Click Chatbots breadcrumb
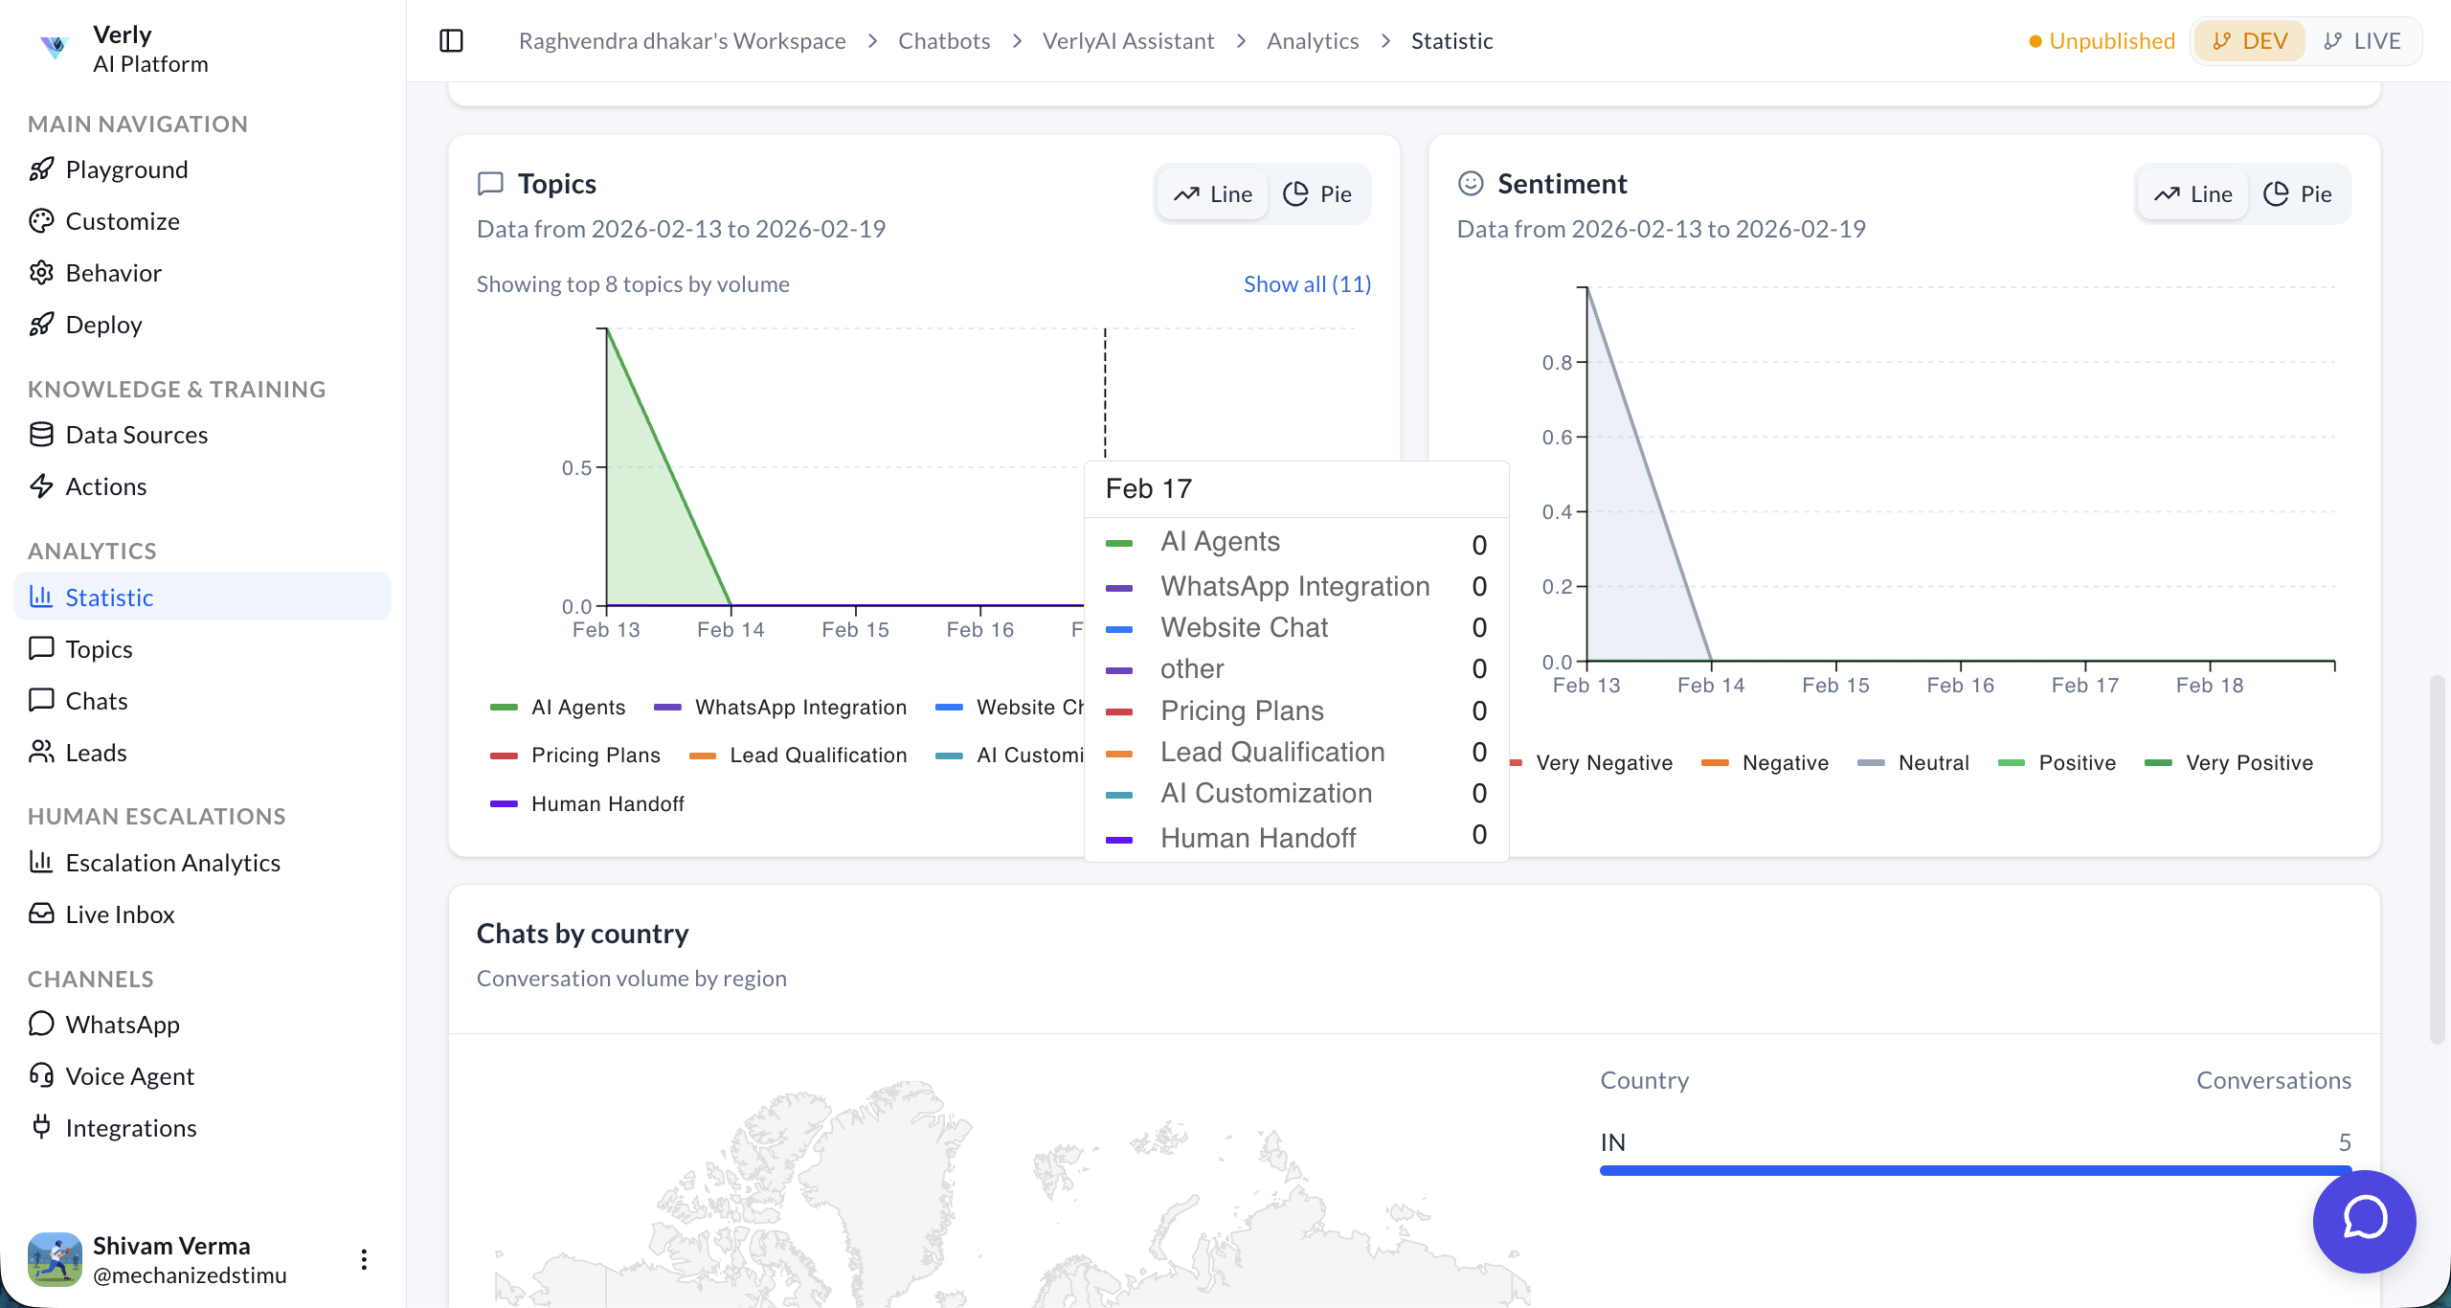This screenshot has width=2451, height=1308. 943,41
